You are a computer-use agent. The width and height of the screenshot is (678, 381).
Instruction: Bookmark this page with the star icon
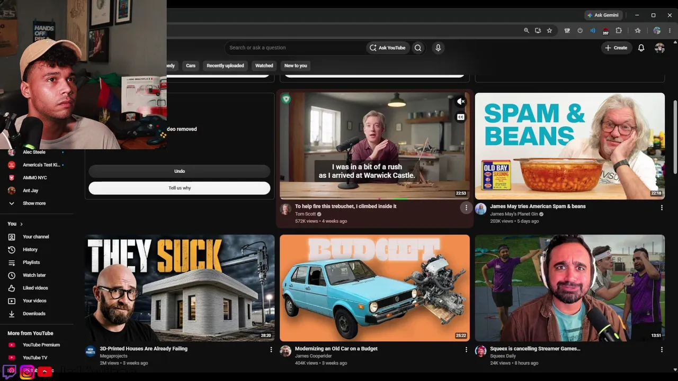(x=549, y=31)
